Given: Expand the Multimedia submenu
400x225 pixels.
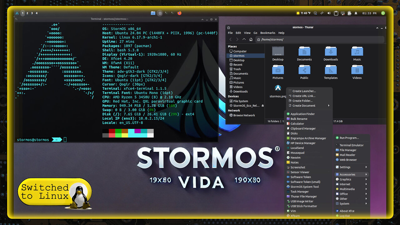Looking at the screenshot, I should [352, 189].
